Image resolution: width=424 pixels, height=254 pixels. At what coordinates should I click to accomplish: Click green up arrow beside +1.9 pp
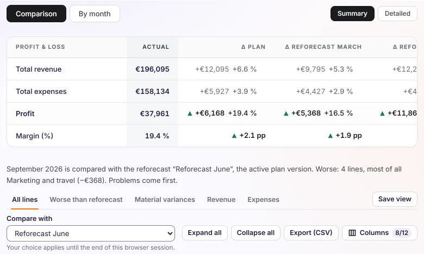(331, 136)
